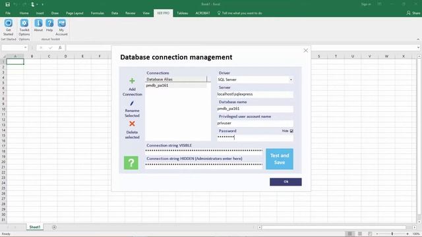Click the Tell me what you want to do box
Viewport: 422px width, 237px height.
[239, 13]
